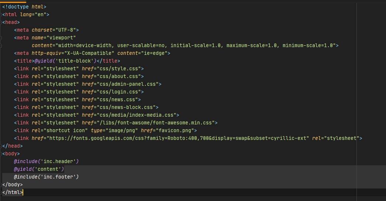Click the css/admin-panel.css href
This screenshot has width=386, height=201.
pyautogui.click(x=128, y=84)
